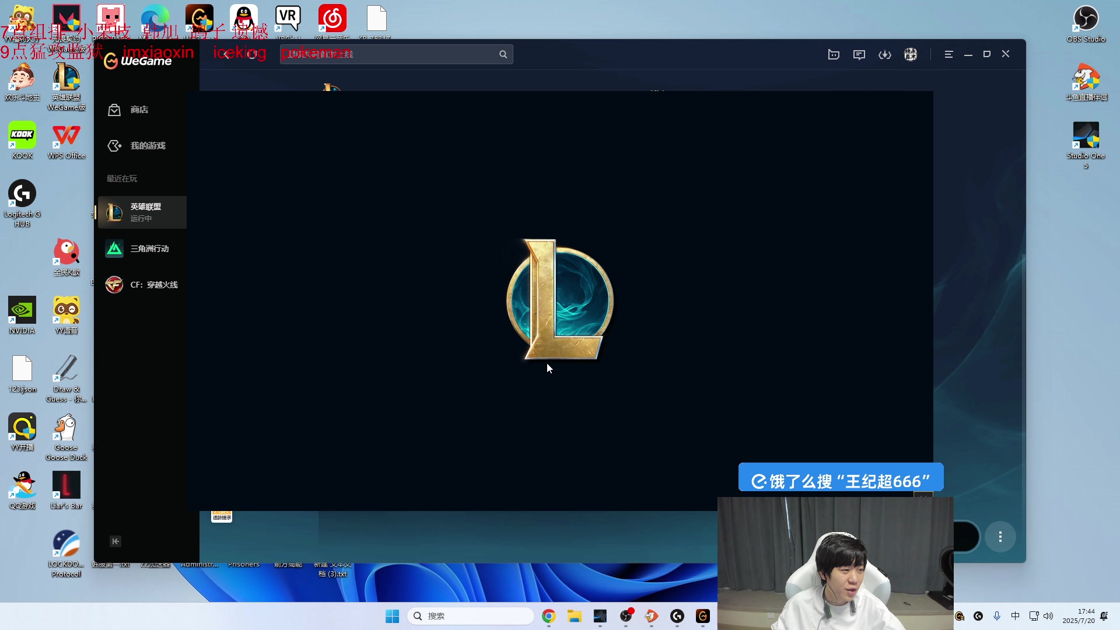Viewport: 1120px width, 630px height.
Task: Open KOOK desktop shortcut
Action: [x=22, y=140]
